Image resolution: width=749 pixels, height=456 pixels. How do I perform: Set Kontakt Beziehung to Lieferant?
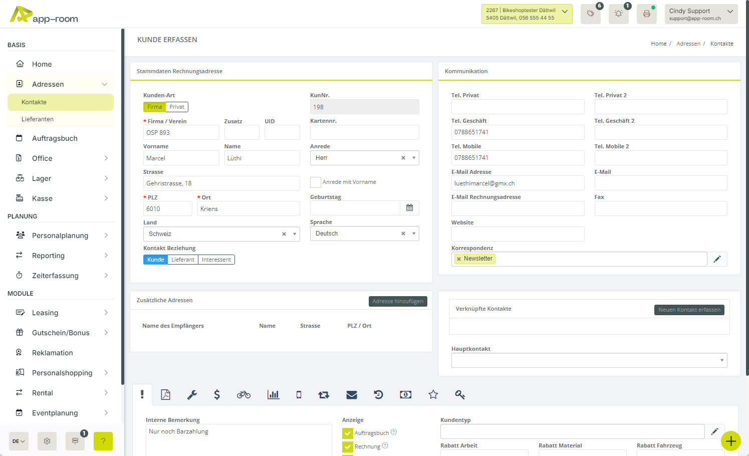click(x=182, y=260)
